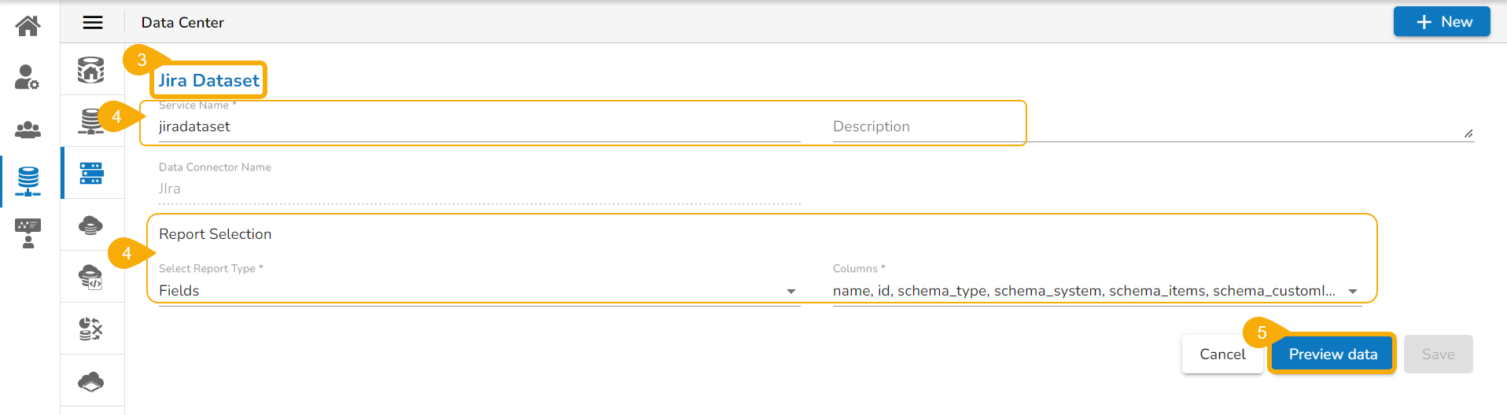Toggle the hamburger menu
This screenshot has width=1507, height=415.
(x=93, y=23)
